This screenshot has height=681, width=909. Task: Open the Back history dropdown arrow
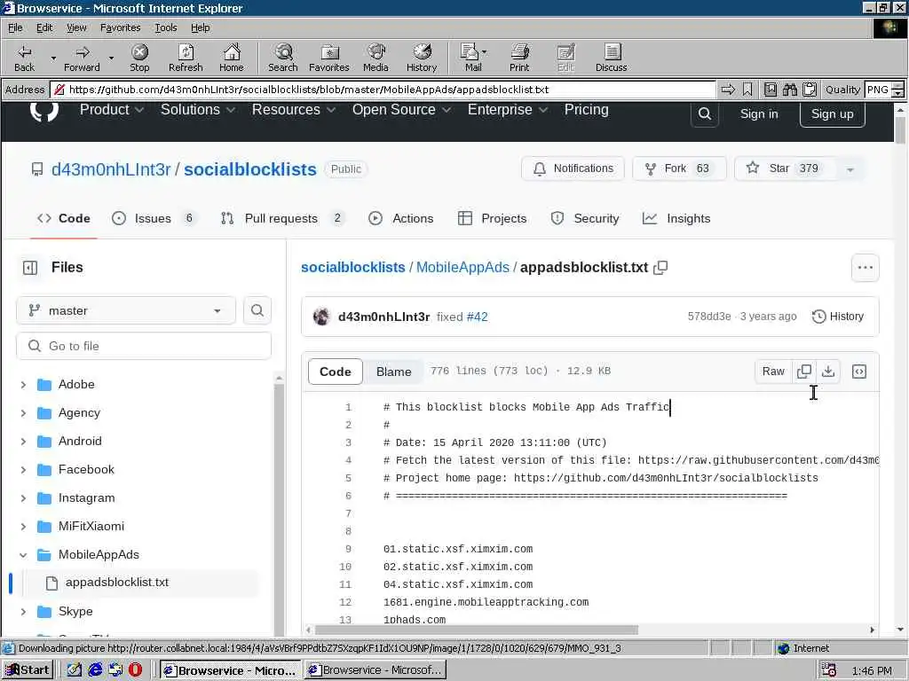click(53, 58)
